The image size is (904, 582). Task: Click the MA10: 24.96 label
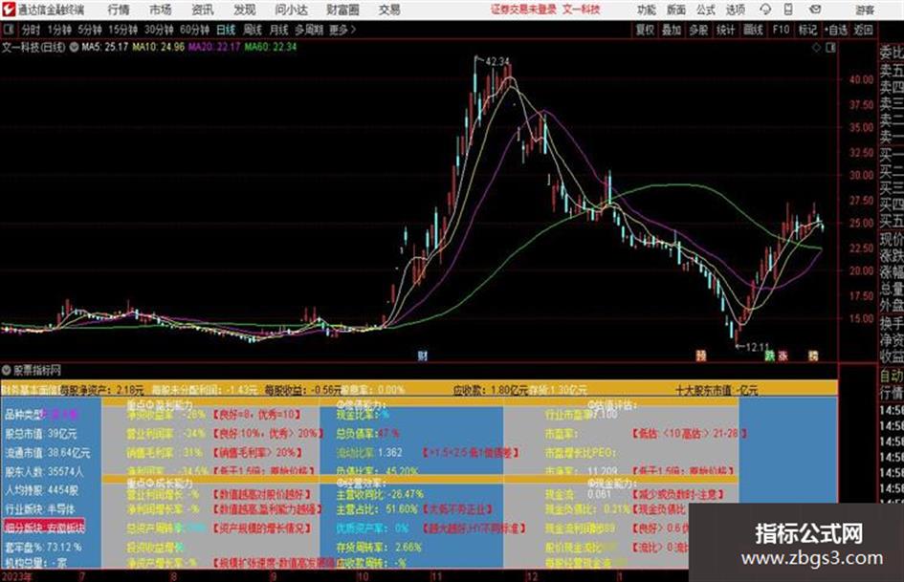(159, 47)
